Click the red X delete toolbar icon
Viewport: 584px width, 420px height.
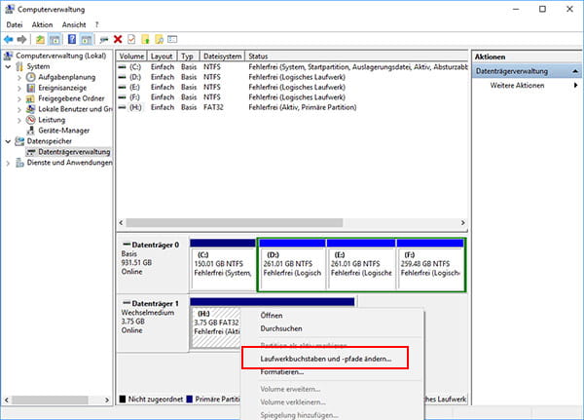(x=118, y=38)
